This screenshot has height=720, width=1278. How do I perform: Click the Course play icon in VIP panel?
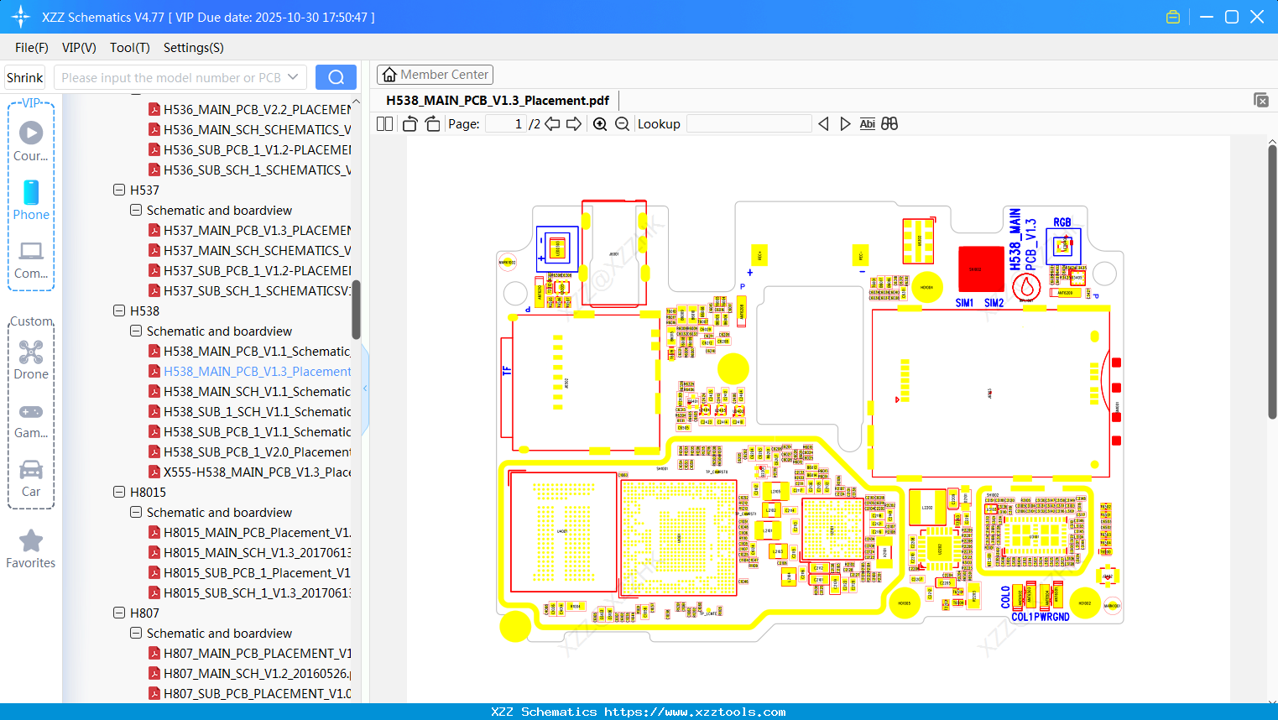click(x=30, y=132)
